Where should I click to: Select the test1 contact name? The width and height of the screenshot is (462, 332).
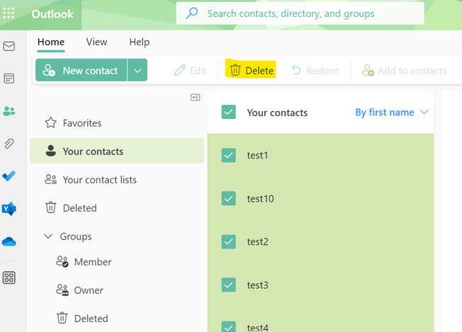point(257,155)
